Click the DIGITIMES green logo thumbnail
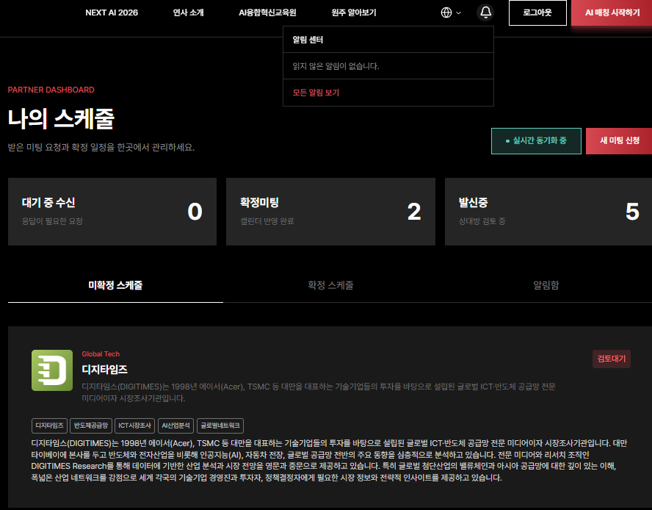652x510 pixels. 52,370
